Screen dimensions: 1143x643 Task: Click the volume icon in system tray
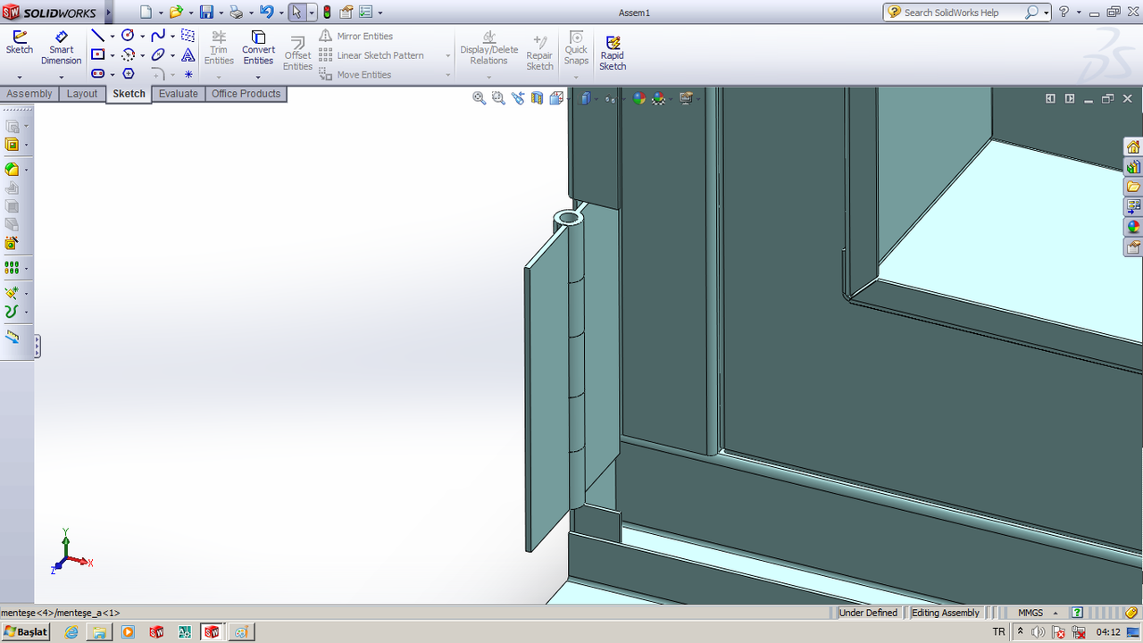tap(1036, 631)
